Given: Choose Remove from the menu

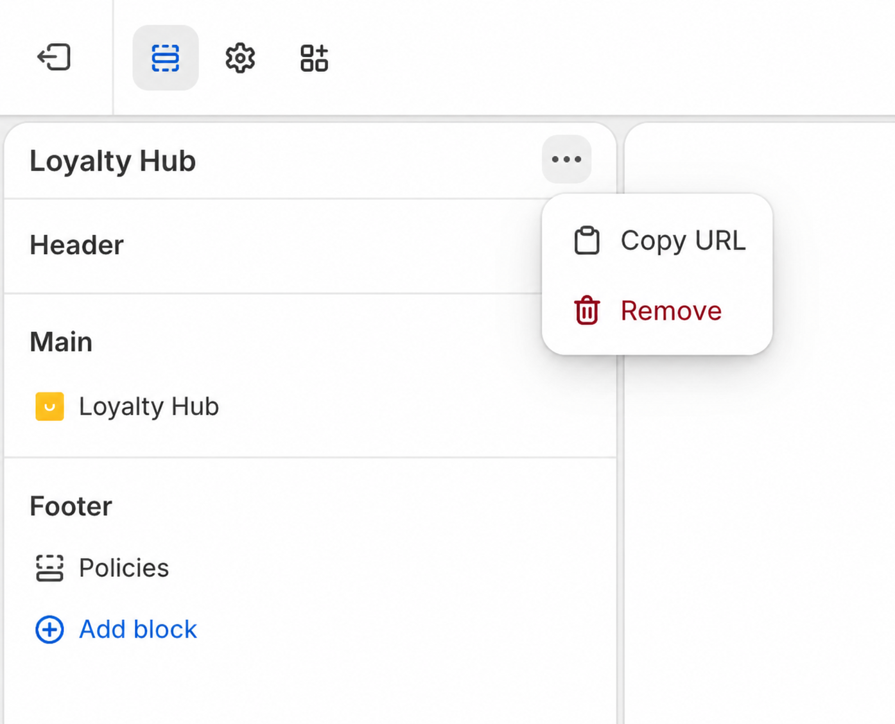Looking at the screenshot, I should 657,311.
